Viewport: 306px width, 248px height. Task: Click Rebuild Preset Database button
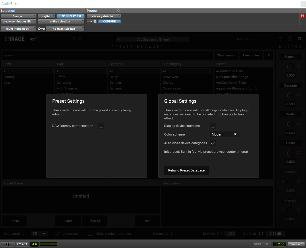point(186,170)
